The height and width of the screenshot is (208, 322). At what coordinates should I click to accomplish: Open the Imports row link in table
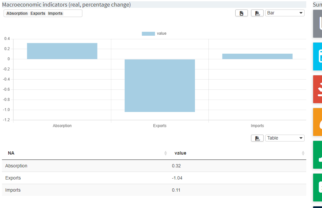pyautogui.click(x=12, y=190)
